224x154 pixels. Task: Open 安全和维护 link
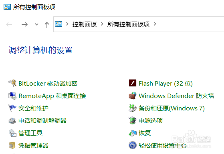33,108
